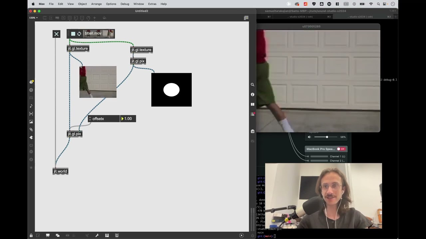
Task: Toggle the X toggle object in patcher
Action: [x=56, y=34]
